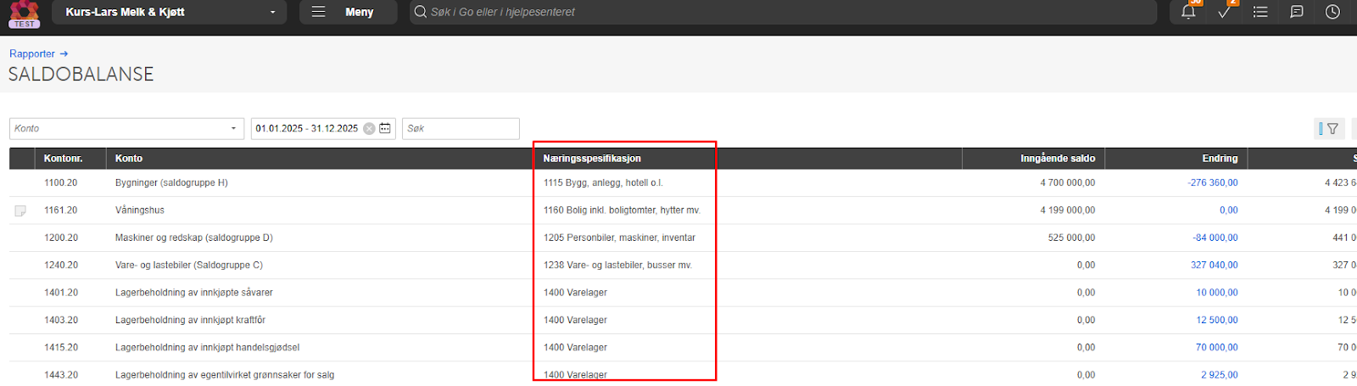The image size is (1357, 386).
Task: Click the Søk filter input field
Action: pos(461,128)
